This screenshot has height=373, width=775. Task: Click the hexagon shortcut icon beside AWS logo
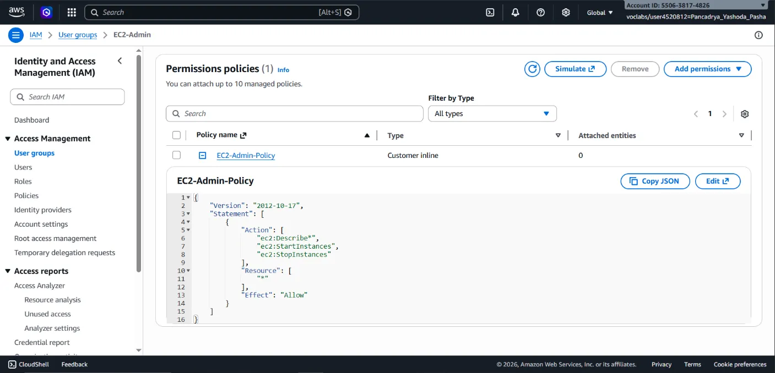pyautogui.click(x=47, y=12)
